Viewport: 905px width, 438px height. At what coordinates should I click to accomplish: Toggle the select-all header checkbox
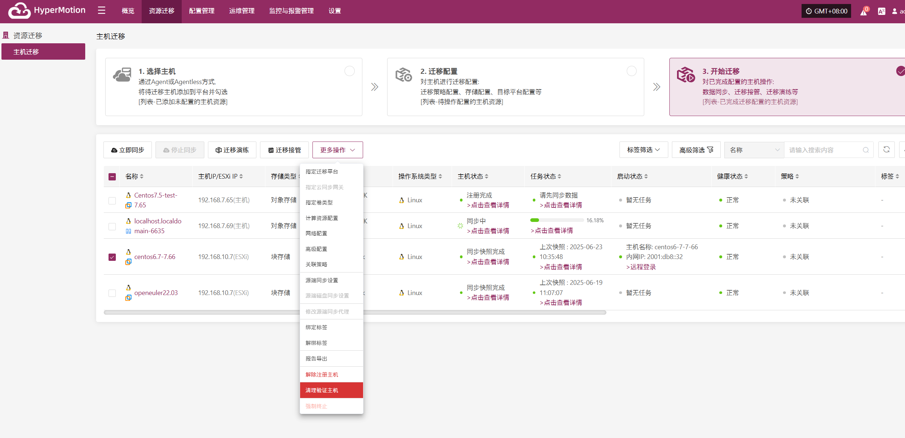click(112, 177)
